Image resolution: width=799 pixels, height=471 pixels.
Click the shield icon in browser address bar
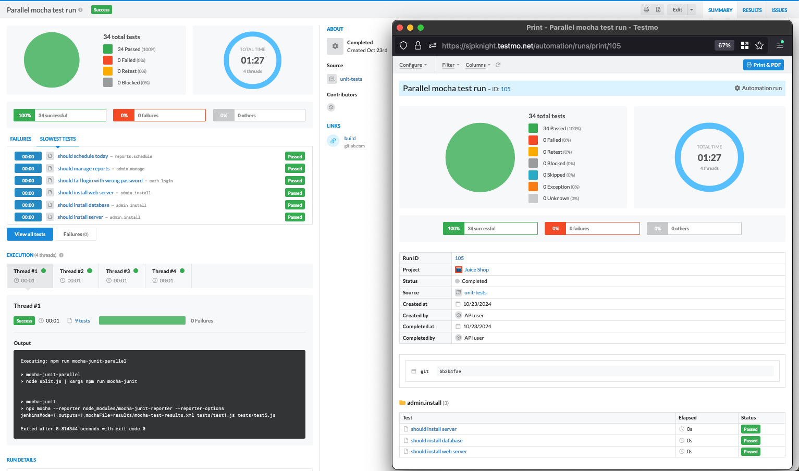[403, 45]
